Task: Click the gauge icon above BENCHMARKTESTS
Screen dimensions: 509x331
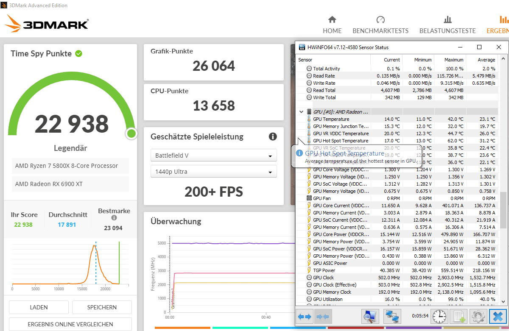Action: click(x=380, y=19)
